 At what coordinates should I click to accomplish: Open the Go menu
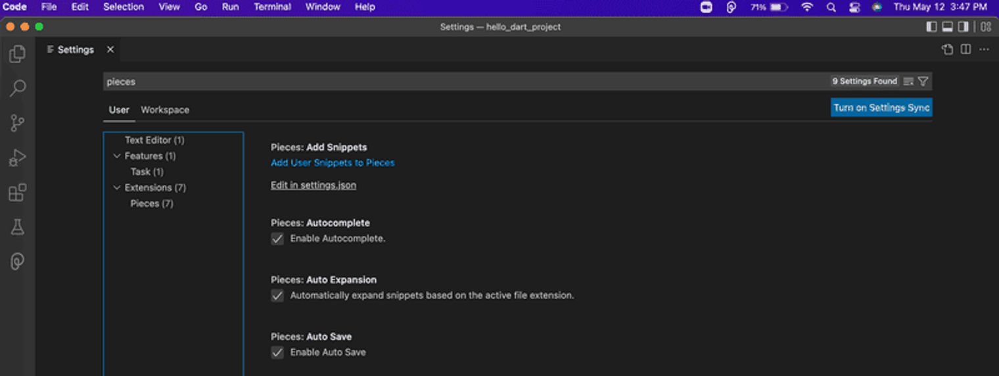click(x=201, y=7)
